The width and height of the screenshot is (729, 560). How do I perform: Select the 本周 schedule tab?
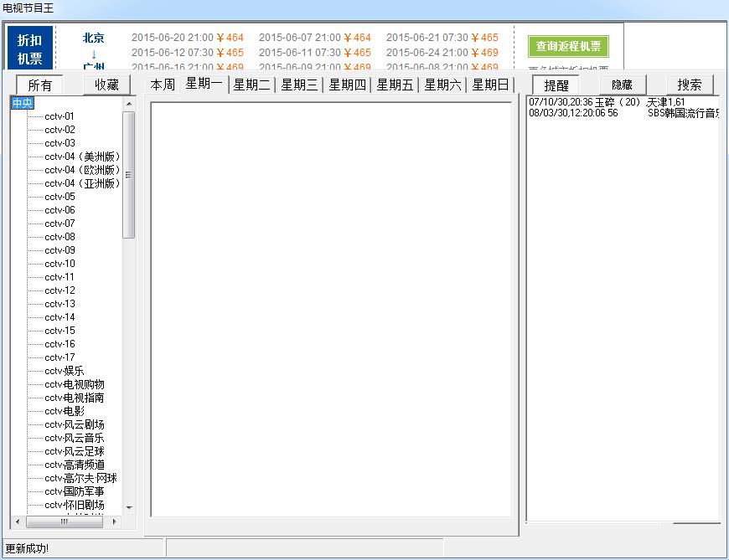(x=163, y=85)
